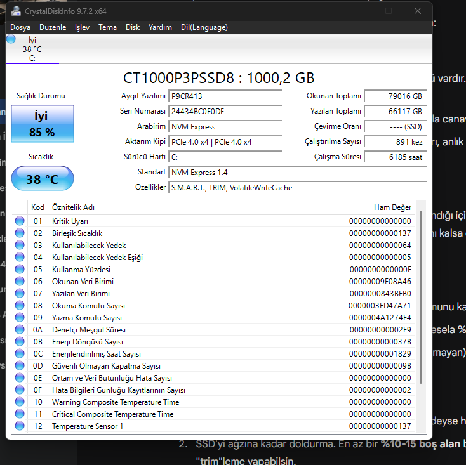The image size is (466, 465).
Task: Click status orb for Temperature Sensor 1 row
Action: click(x=20, y=426)
